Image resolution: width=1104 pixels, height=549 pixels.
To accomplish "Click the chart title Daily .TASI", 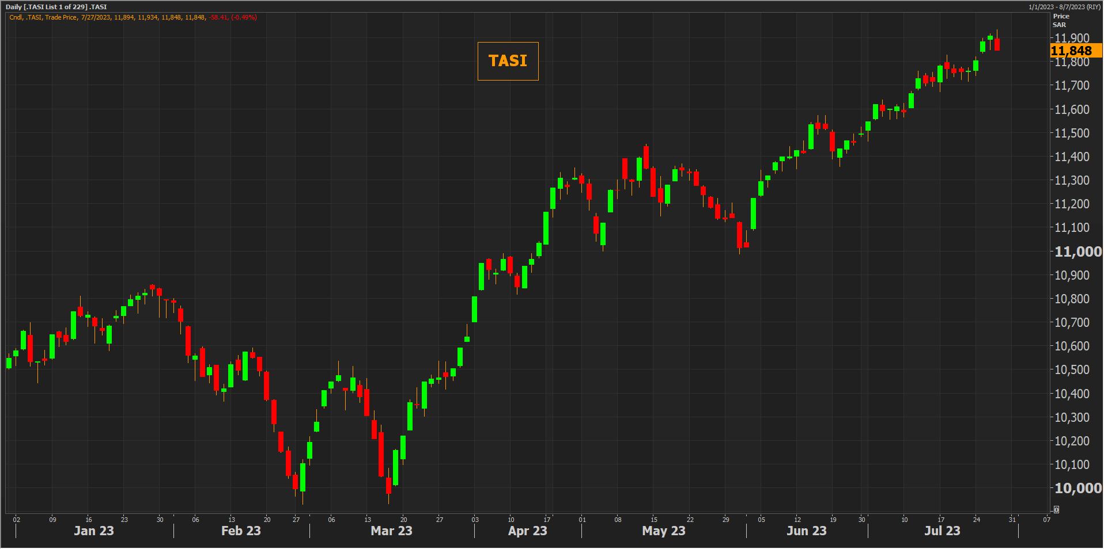I will click(x=56, y=7).
